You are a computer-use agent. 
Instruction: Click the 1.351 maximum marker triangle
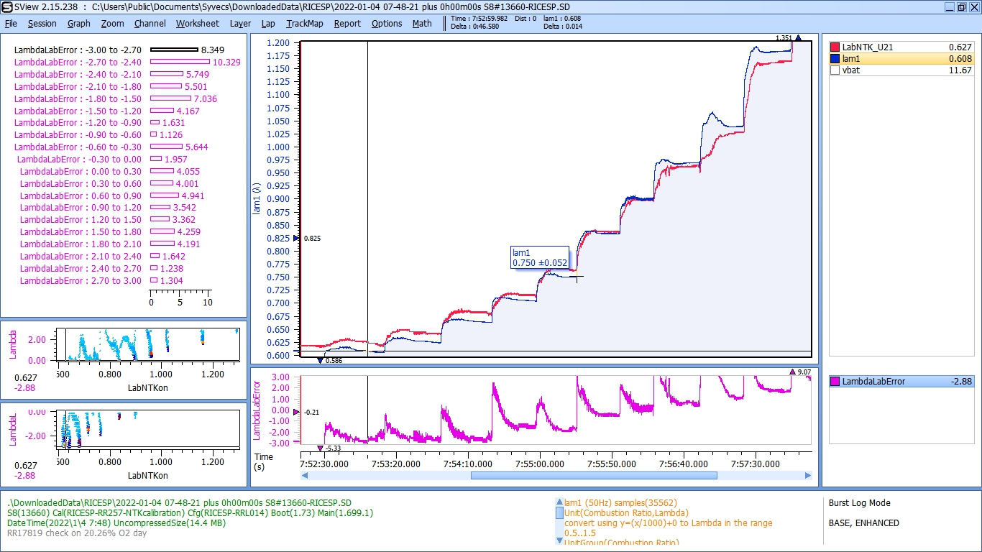pos(797,38)
